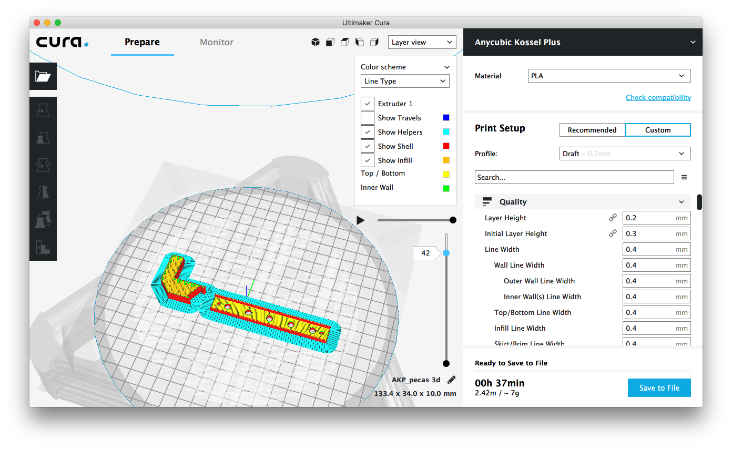This screenshot has height=449, width=732.
Task: Open the Per Model Settings tool
Action: (x=43, y=220)
